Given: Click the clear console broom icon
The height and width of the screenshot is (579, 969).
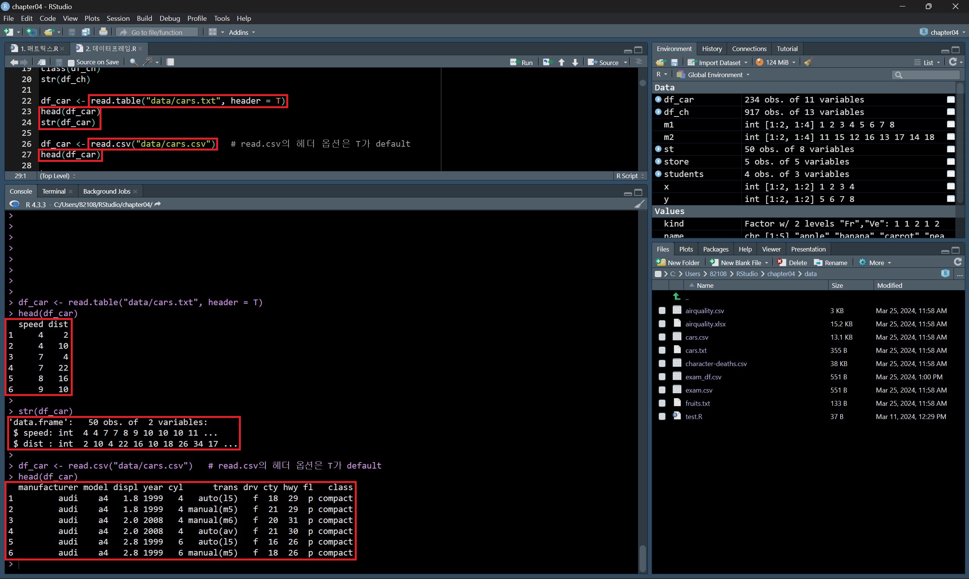Looking at the screenshot, I should [x=638, y=205].
